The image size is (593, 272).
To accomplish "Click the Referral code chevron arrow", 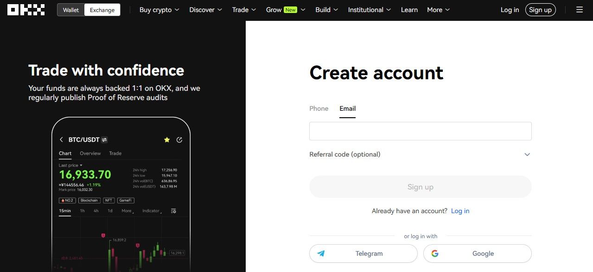I will [527, 154].
